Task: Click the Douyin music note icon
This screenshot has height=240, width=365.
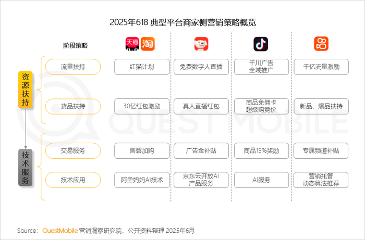Action: click(261, 44)
